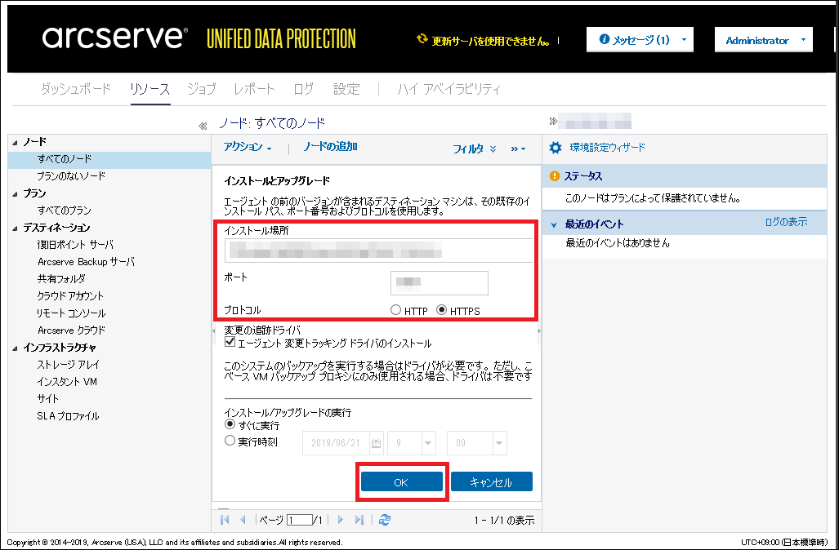
Task: Collapse the インフラストラクチャ tree group
Action: pos(15,348)
